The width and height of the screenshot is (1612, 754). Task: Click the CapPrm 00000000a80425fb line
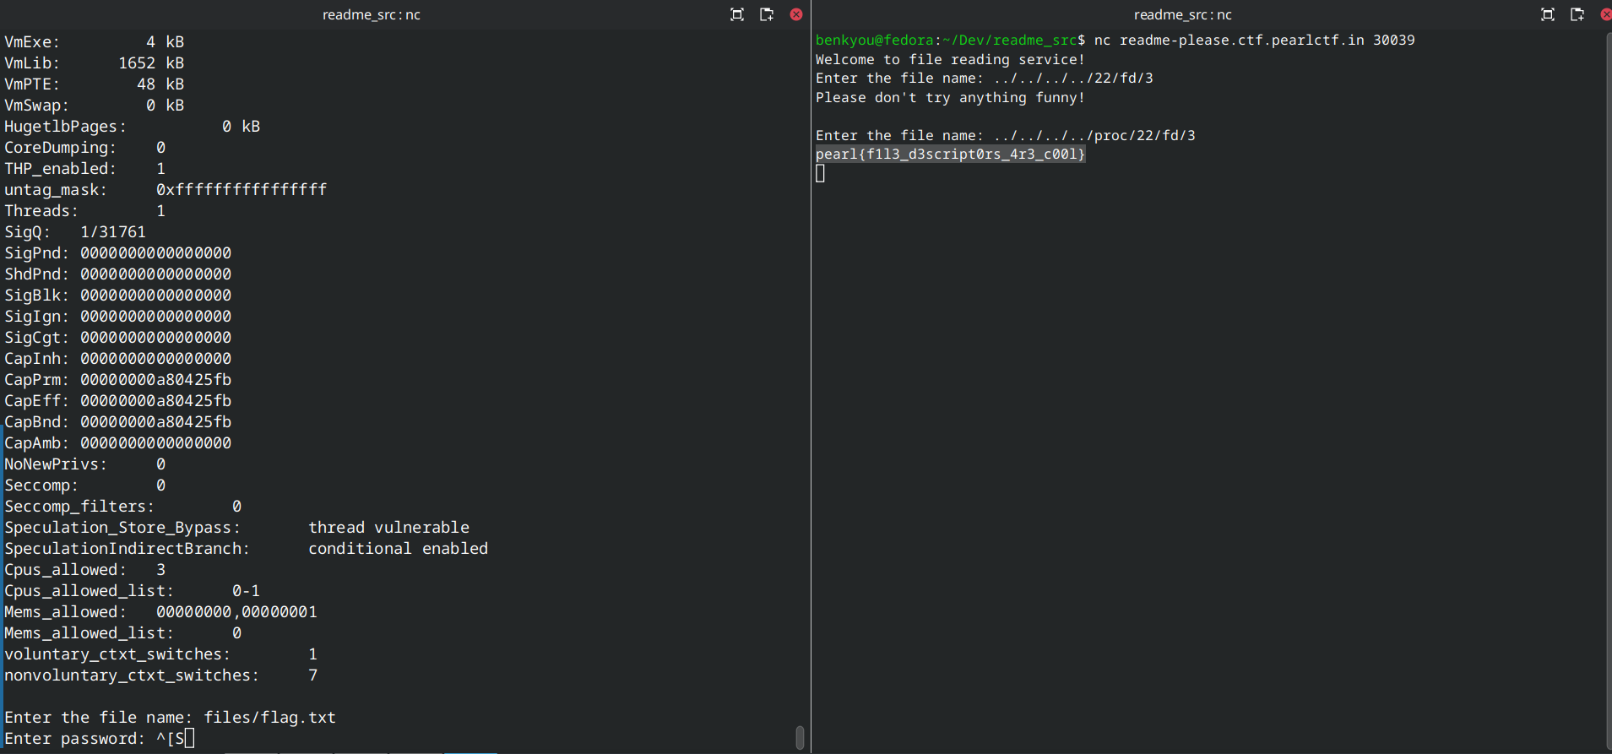(117, 380)
